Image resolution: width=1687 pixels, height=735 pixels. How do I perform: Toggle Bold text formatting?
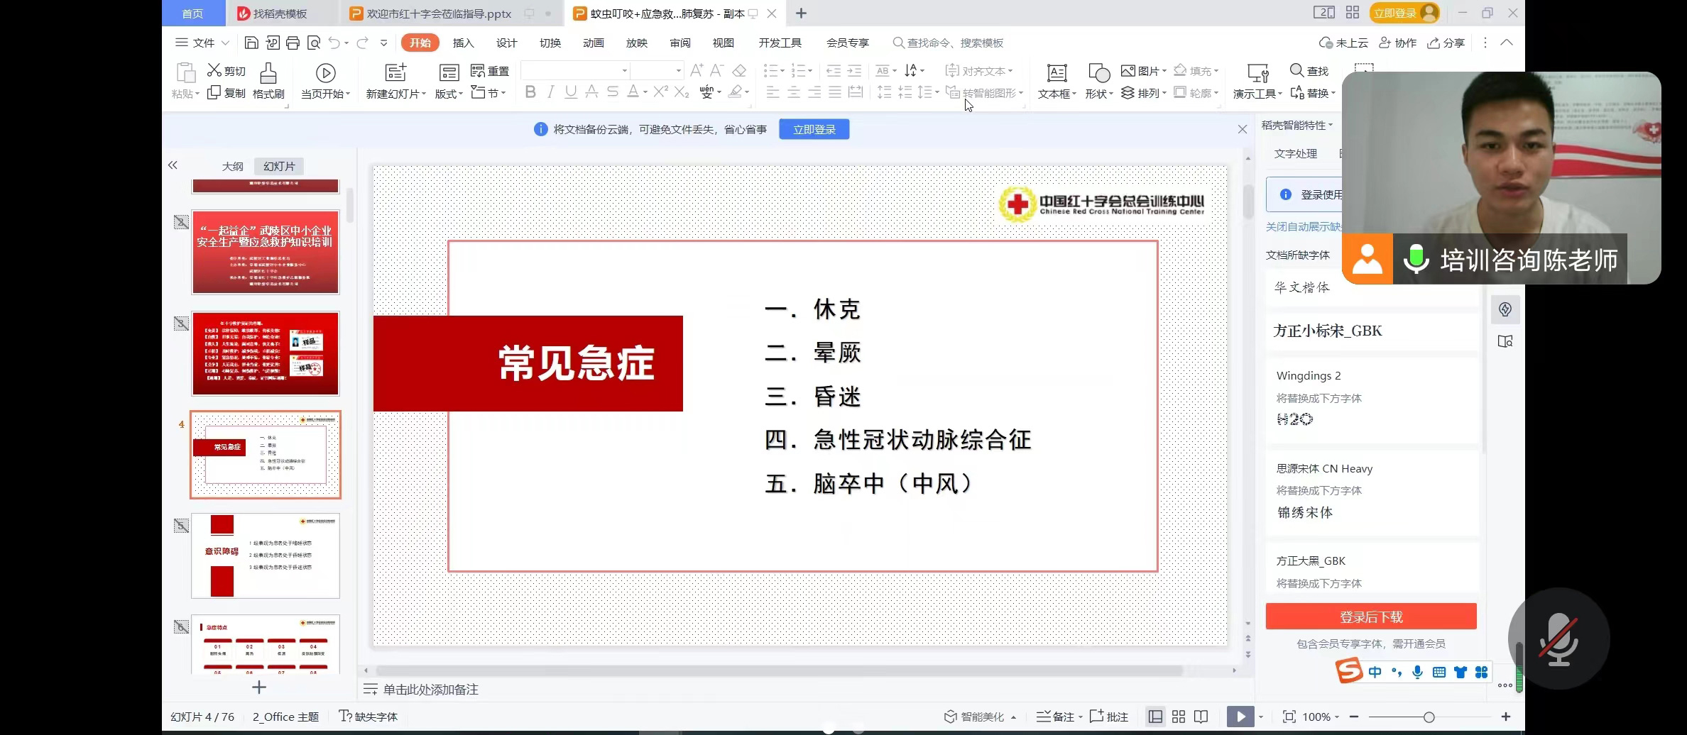(530, 92)
